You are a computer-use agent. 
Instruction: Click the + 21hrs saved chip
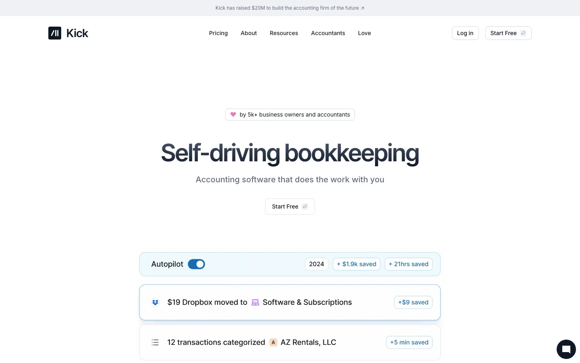[408, 264]
